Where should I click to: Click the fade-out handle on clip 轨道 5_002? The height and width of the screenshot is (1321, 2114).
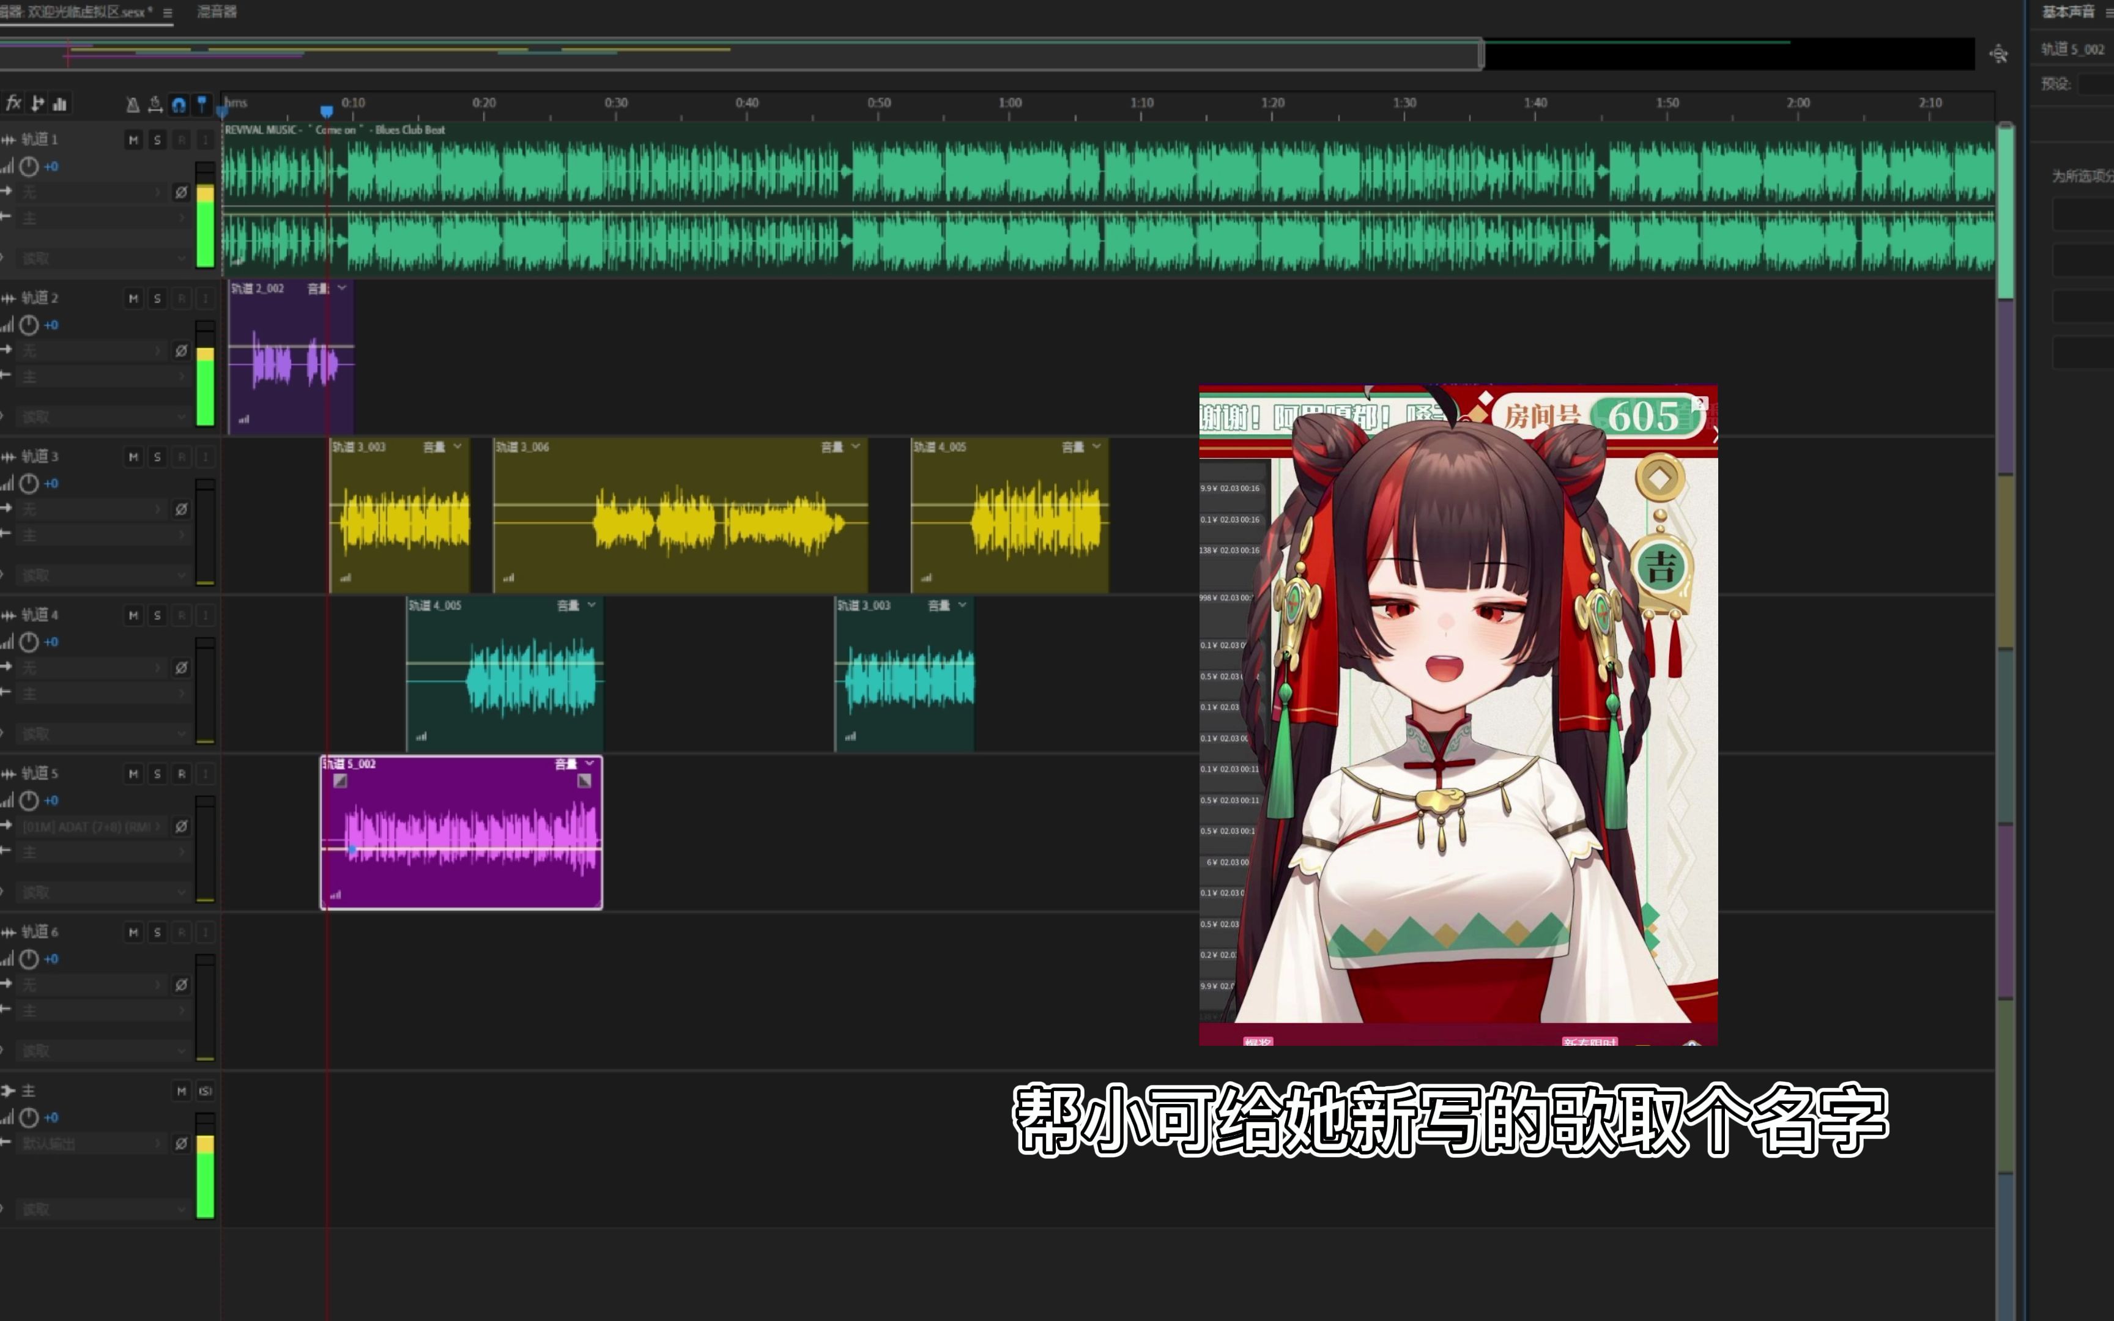pos(584,781)
